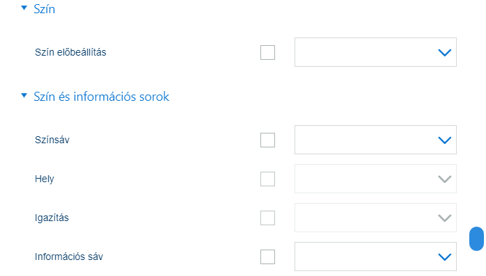The image size is (486, 276).
Task: Open the Szín előbeállítás dropdown arrow
Action: click(x=444, y=53)
